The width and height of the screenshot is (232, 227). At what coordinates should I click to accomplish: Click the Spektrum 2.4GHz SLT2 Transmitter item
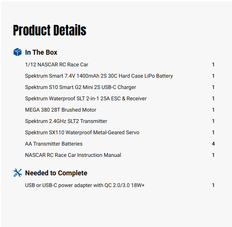66,121
